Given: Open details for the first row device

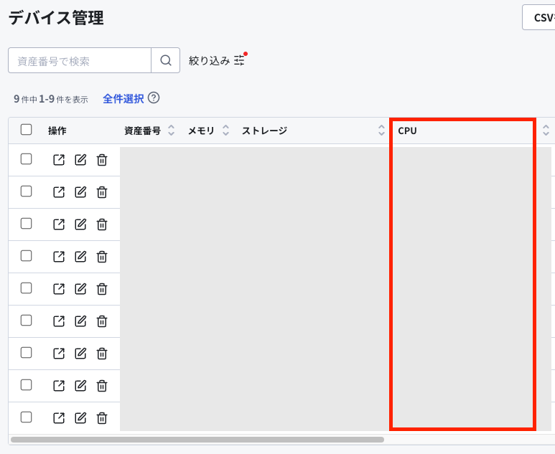Looking at the screenshot, I should pyautogui.click(x=59, y=160).
